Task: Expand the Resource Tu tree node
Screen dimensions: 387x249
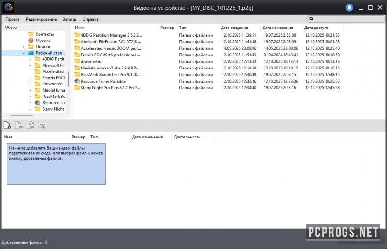Action: click(30, 103)
